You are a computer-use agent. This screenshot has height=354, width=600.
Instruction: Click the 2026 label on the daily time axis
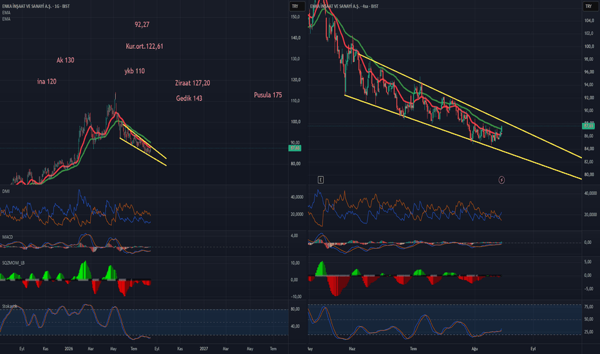click(68, 349)
